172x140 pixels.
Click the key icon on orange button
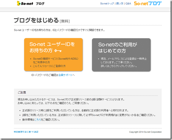(58, 51)
